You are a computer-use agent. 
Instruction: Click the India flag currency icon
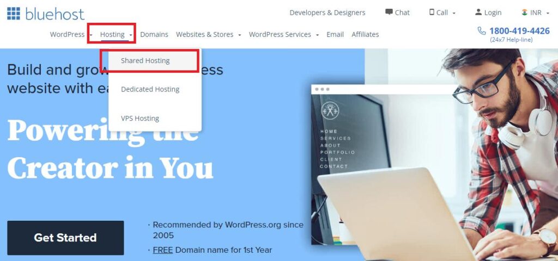(x=525, y=12)
